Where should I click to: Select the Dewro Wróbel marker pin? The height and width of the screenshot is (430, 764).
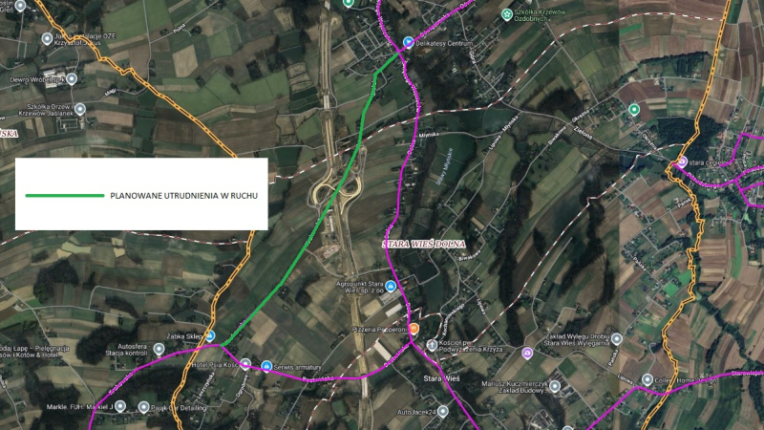point(72,78)
